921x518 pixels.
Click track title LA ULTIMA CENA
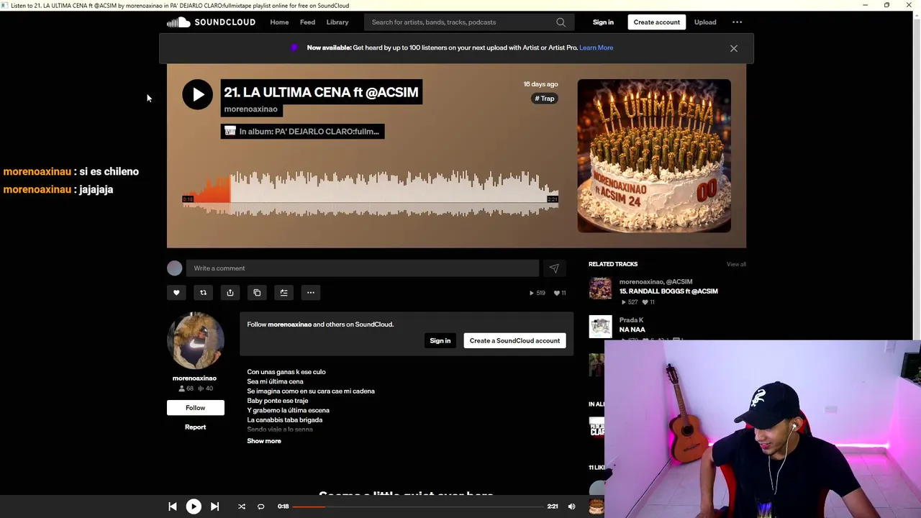coord(321,92)
